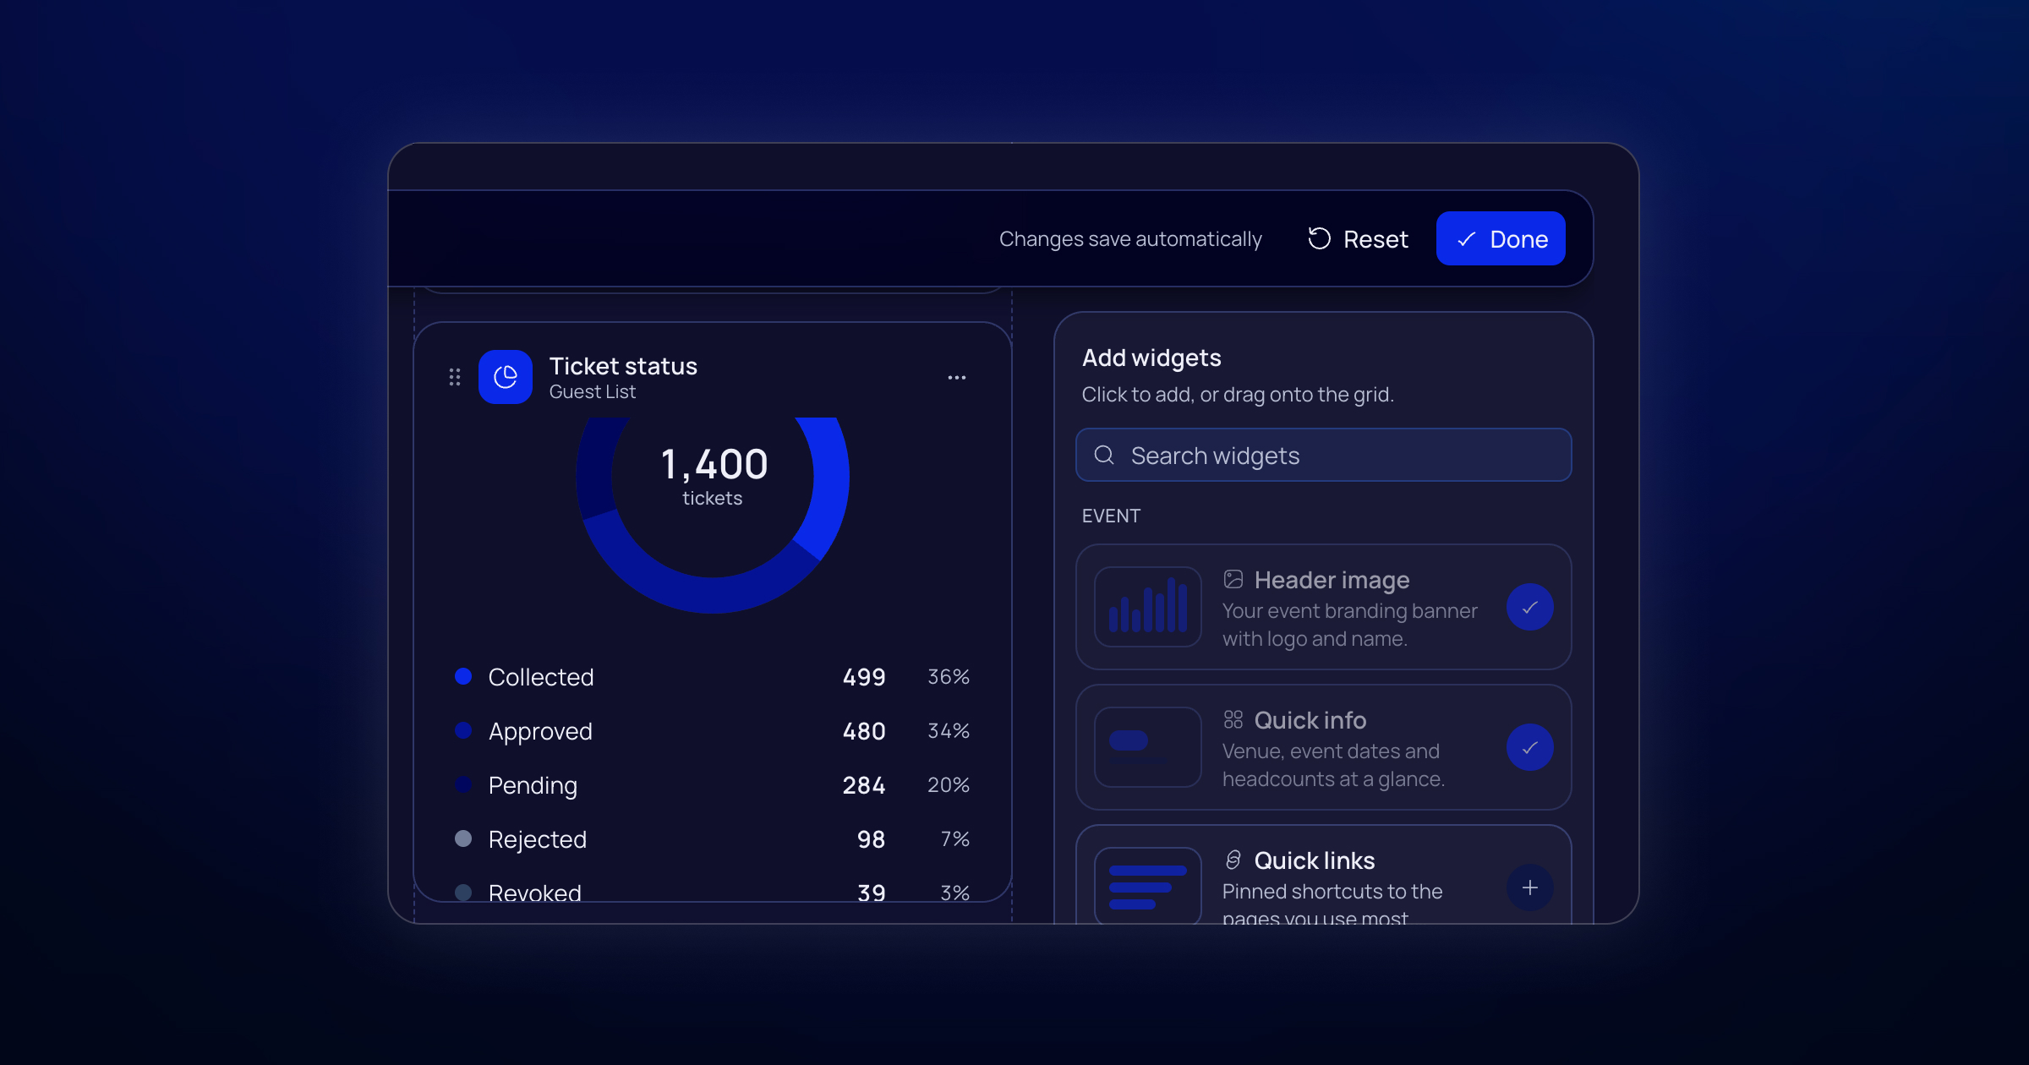This screenshot has width=2029, height=1065.
Task: Click the search magnifier icon
Action: 1104,455
